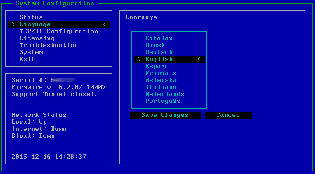Go to the Licensing menu item

click(x=37, y=38)
